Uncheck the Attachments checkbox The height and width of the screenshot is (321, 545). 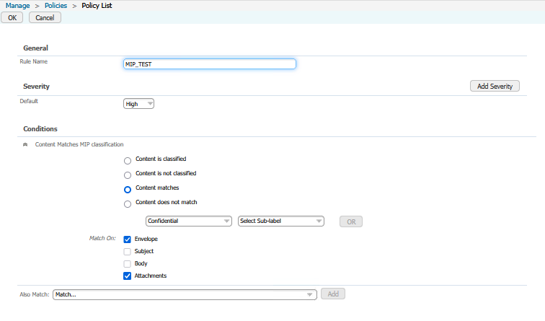tap(128, 276)
